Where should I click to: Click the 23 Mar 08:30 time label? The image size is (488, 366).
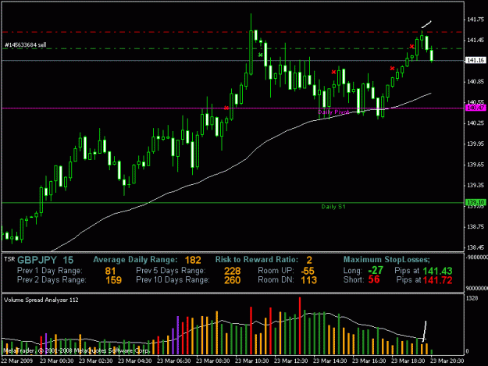pos(213,361)
